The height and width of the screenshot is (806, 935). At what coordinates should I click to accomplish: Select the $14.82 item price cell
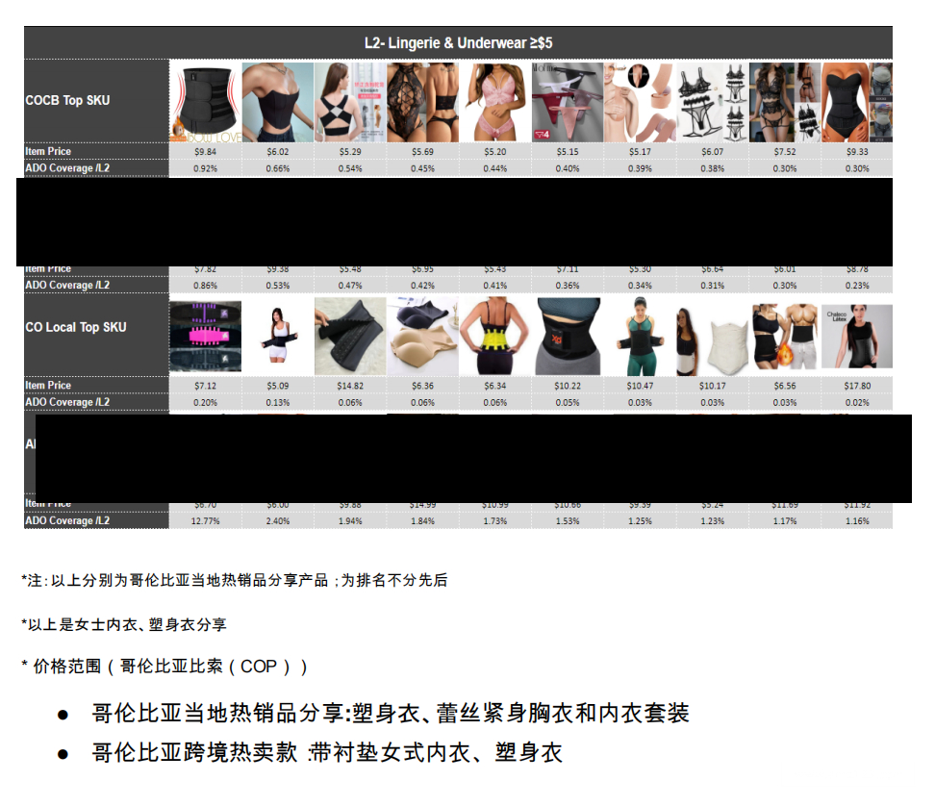tap(350, 386)
